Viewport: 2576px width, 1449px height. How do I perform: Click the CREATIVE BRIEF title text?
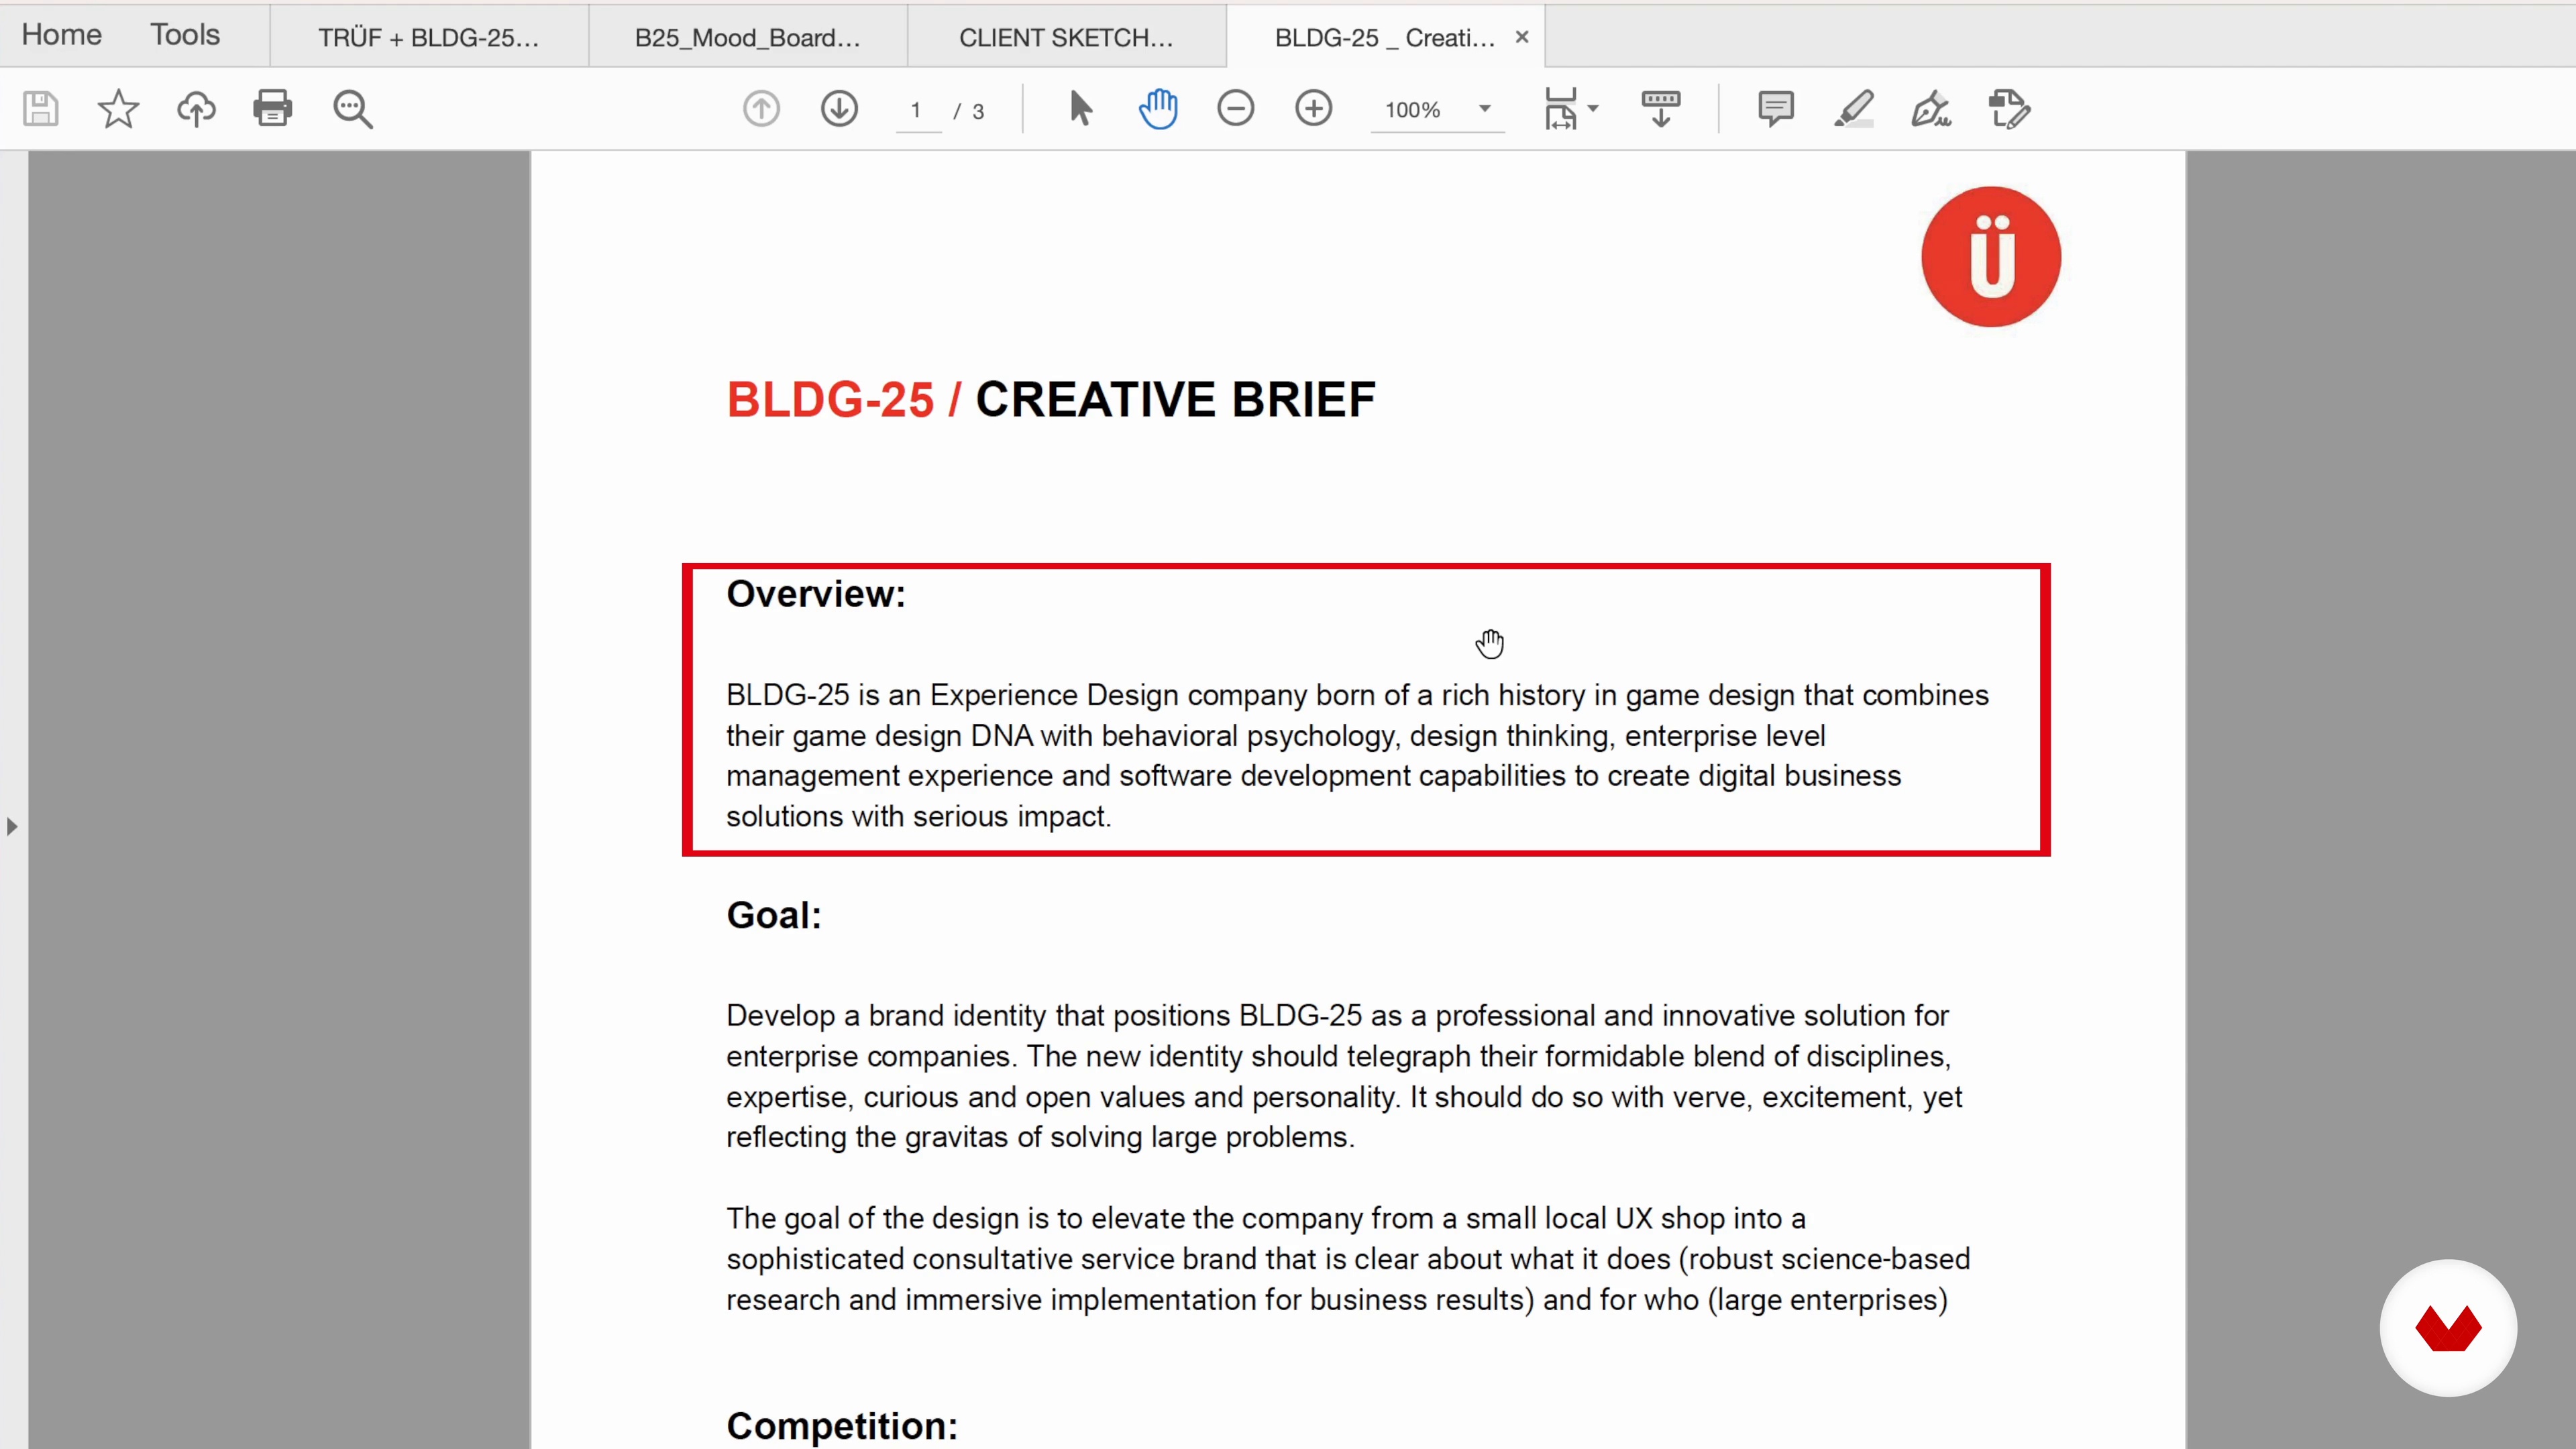tap(1175, 399)
